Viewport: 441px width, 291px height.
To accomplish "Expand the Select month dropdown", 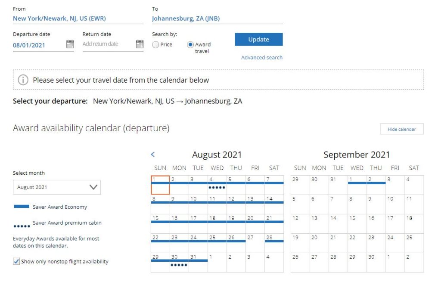I will click(x=56, y=187).
